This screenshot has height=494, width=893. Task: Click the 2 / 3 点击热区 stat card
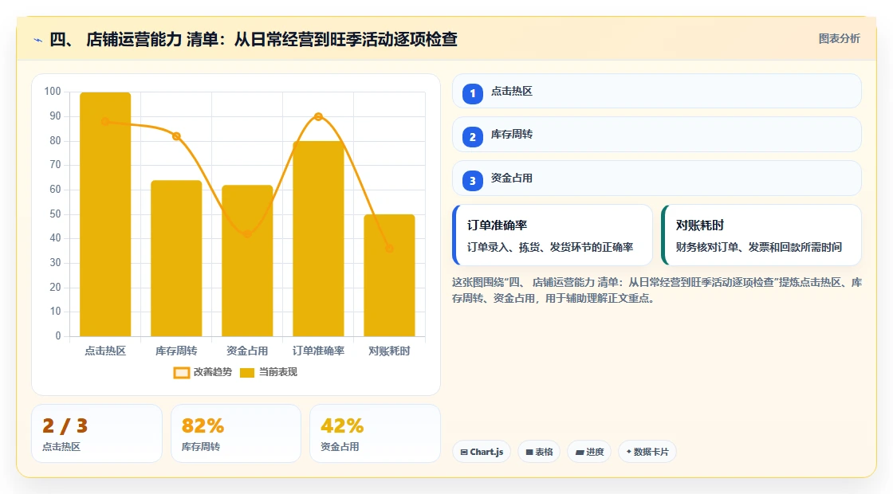[96, 433]
